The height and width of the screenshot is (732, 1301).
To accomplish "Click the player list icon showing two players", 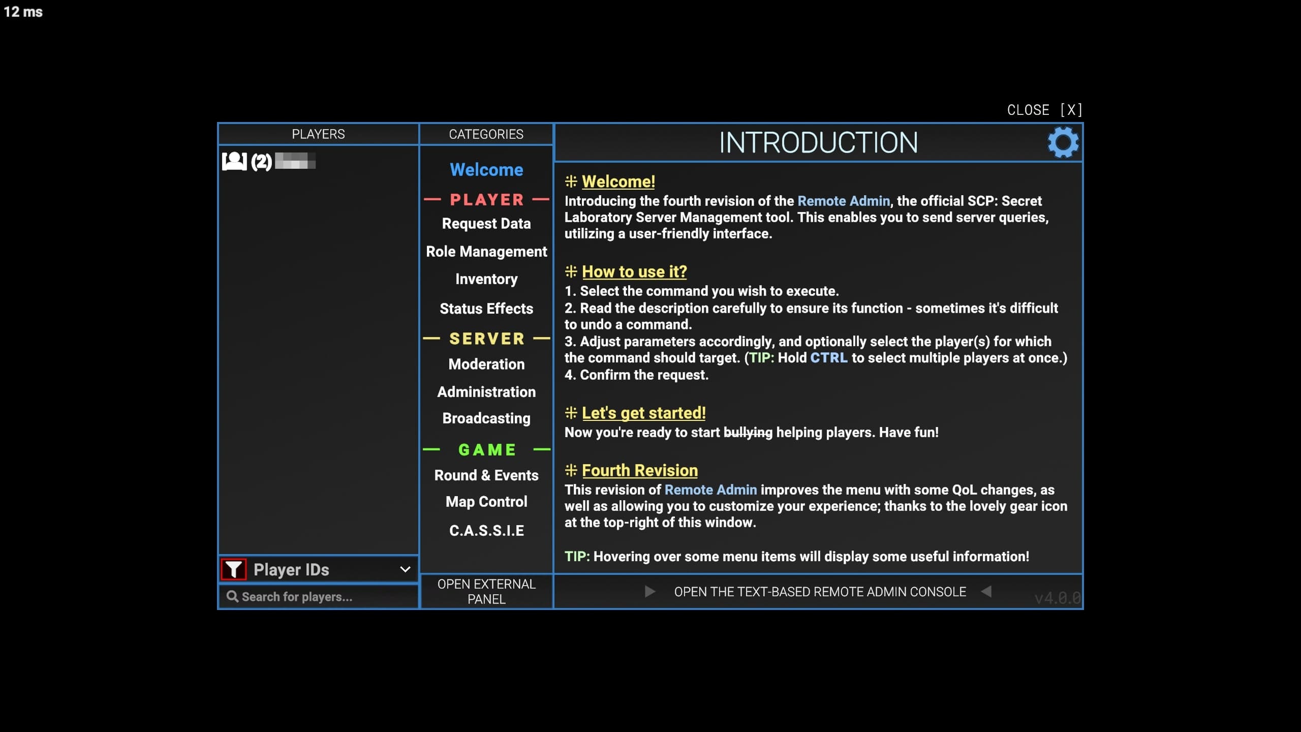I will 235,161.
